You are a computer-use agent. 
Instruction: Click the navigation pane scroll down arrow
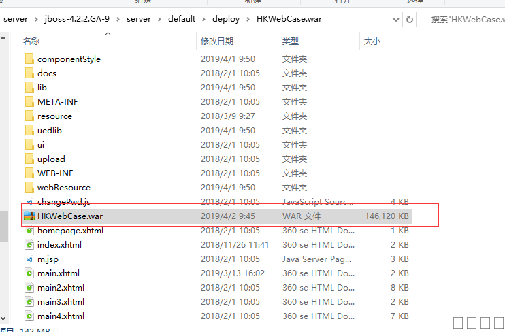tap(3, 318)
